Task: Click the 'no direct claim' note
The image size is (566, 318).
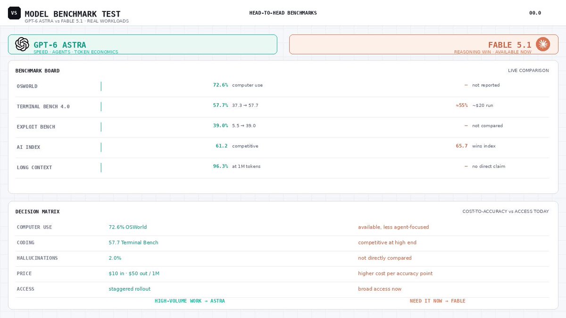Action: (489, 166)
